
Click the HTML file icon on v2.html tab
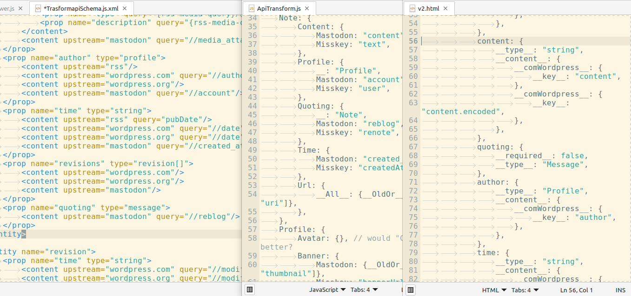tap(412, 8)
